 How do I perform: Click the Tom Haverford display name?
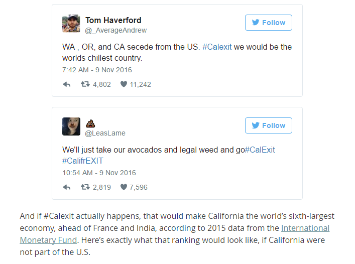(113, 20)
